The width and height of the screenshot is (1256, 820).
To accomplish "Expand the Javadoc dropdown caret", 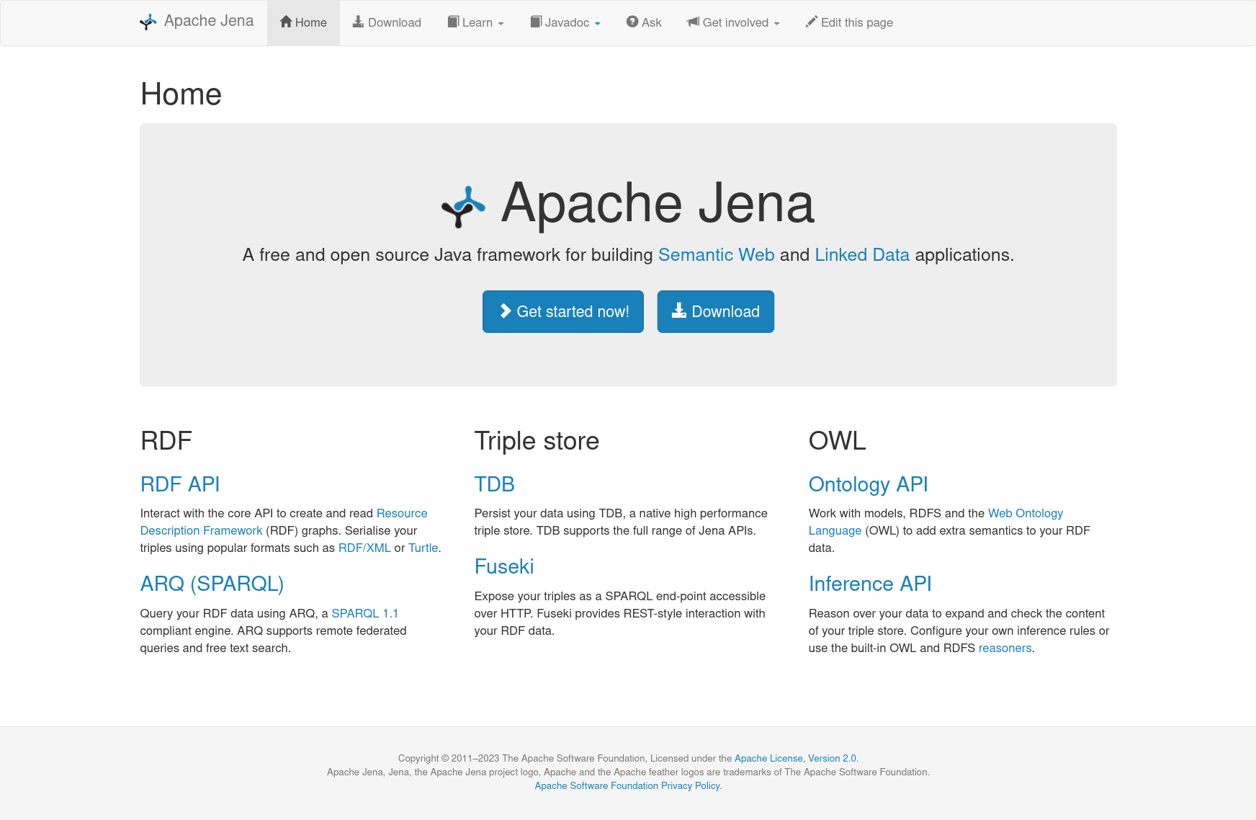I will (x=597, y=24).
